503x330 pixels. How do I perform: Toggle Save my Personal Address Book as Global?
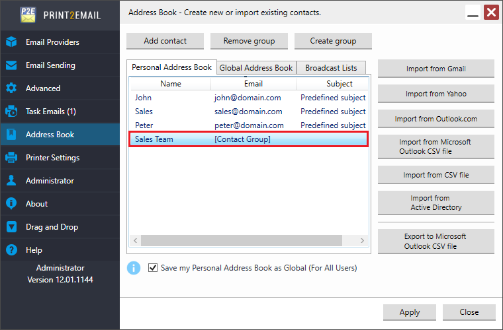tap(153, 268)
